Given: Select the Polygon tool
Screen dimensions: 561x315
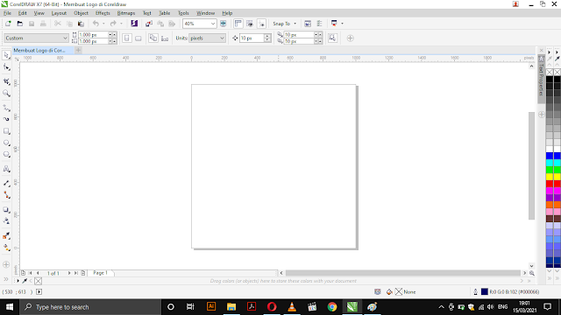Looking at the screenshot, I should 6,155.
